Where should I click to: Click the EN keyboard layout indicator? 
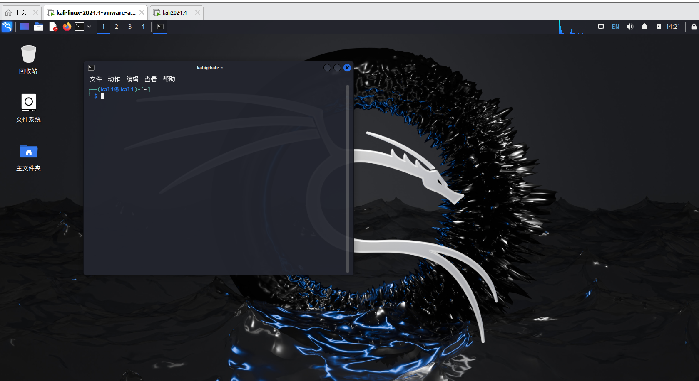click(x=615, y=27)
